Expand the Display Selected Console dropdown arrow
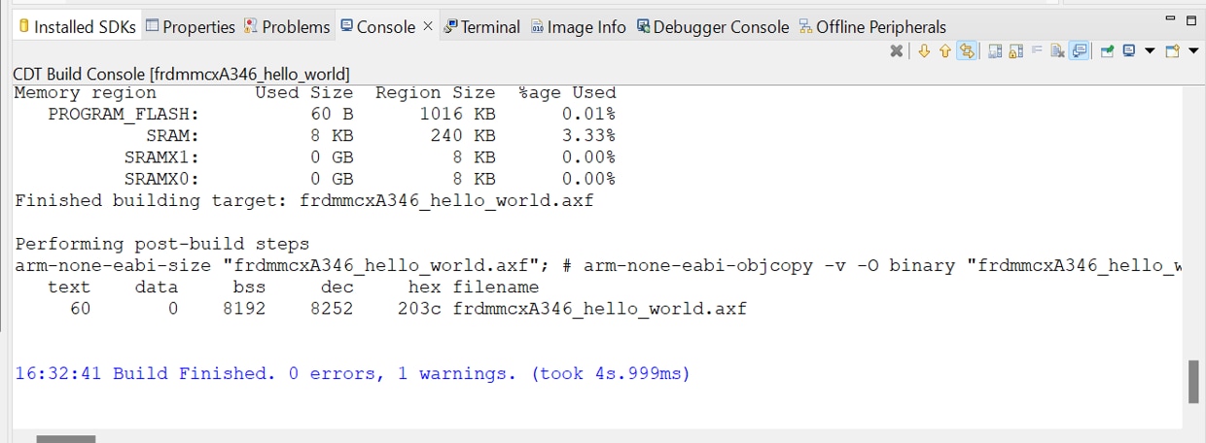1206x443 pixels. 1150,51
